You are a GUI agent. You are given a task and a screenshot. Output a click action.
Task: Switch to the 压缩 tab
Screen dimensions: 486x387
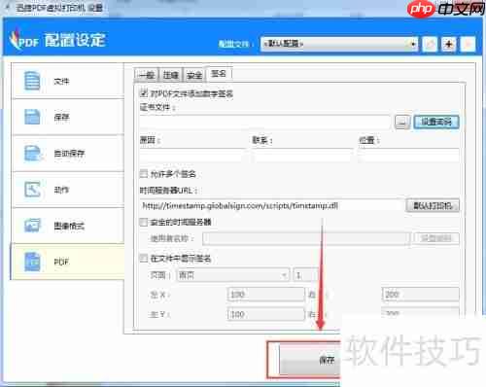pos(171,75)
